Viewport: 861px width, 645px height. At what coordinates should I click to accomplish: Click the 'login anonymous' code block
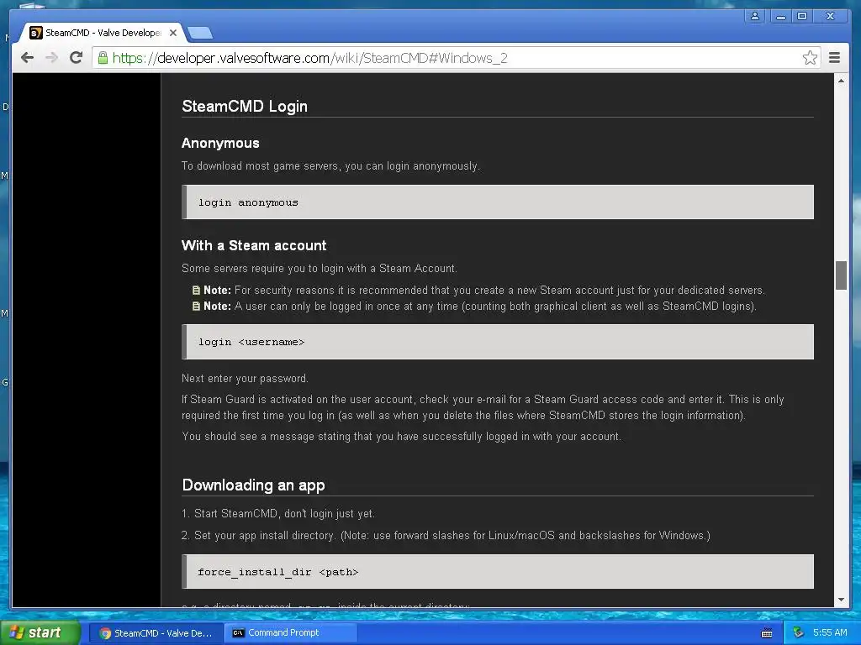(498, 202)
